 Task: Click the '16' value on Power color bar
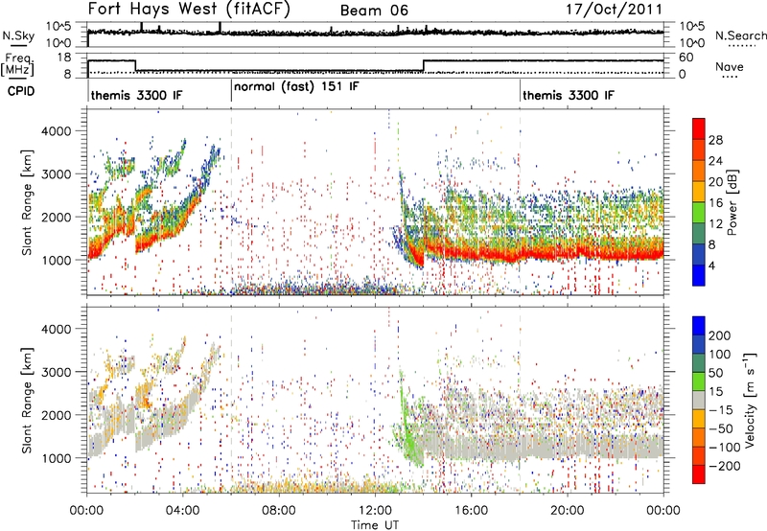(x=715, y=203)
